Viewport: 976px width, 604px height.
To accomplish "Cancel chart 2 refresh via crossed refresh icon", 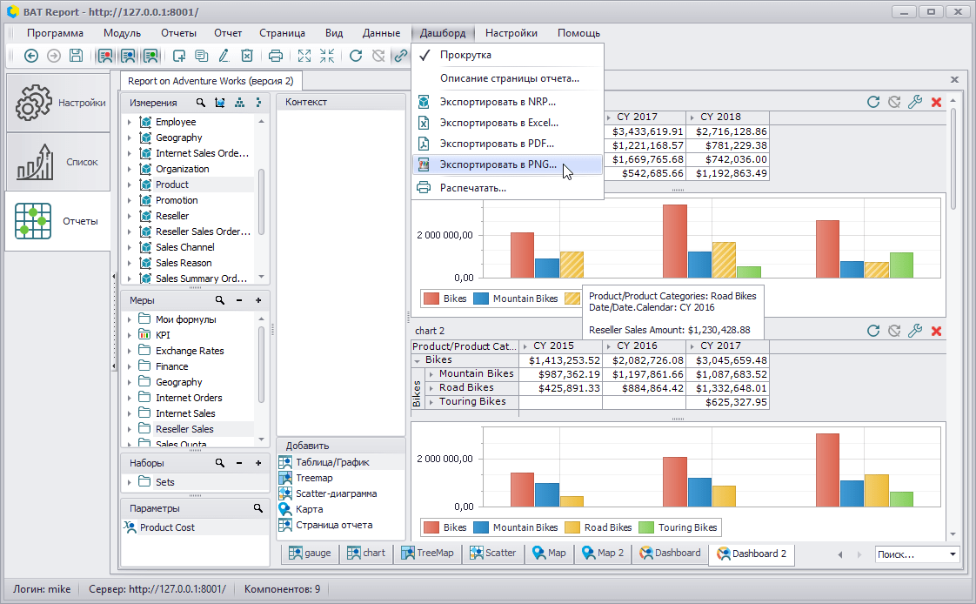I will pyautogui.click(x=894, y=331).
